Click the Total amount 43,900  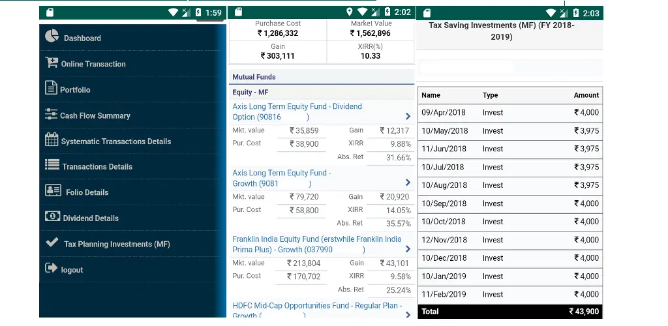coord(584,312)
